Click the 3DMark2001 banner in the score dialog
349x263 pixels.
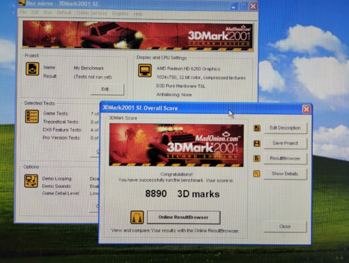pyautogui.click(x=177, y=145)
